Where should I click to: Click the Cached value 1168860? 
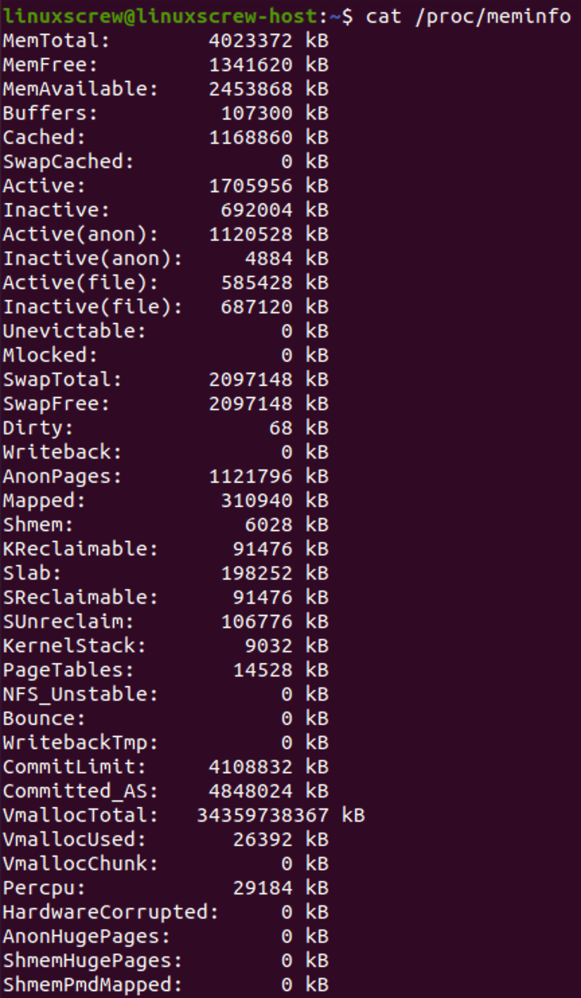[251, 137]
